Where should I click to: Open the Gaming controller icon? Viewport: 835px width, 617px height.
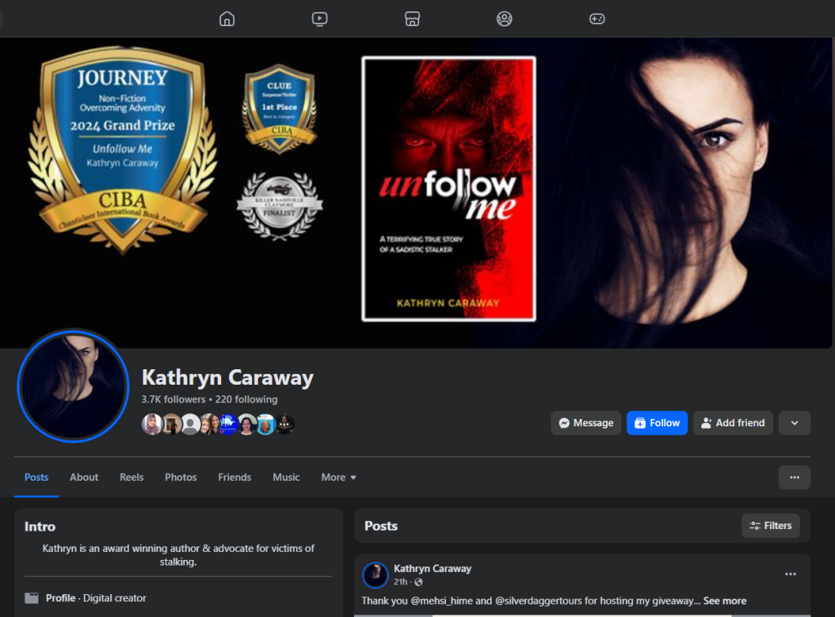597,19
